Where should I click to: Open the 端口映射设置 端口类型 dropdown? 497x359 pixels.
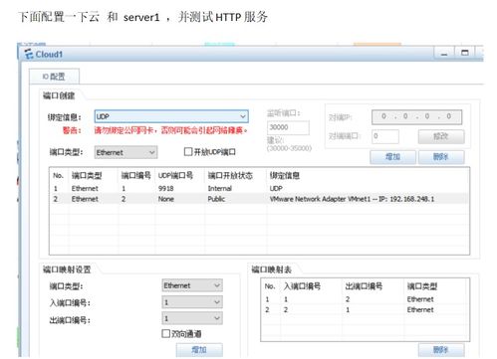(x=192, y=285)
